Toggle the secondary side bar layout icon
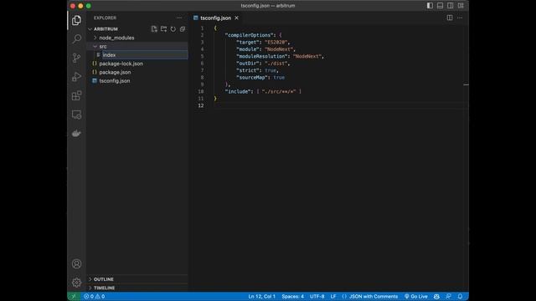The height and width of the screenshot is (301, 536). click(x=451, y=6)
